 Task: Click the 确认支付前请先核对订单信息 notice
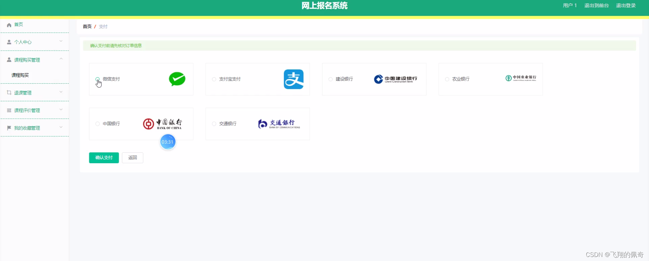[x=116, y=46]
